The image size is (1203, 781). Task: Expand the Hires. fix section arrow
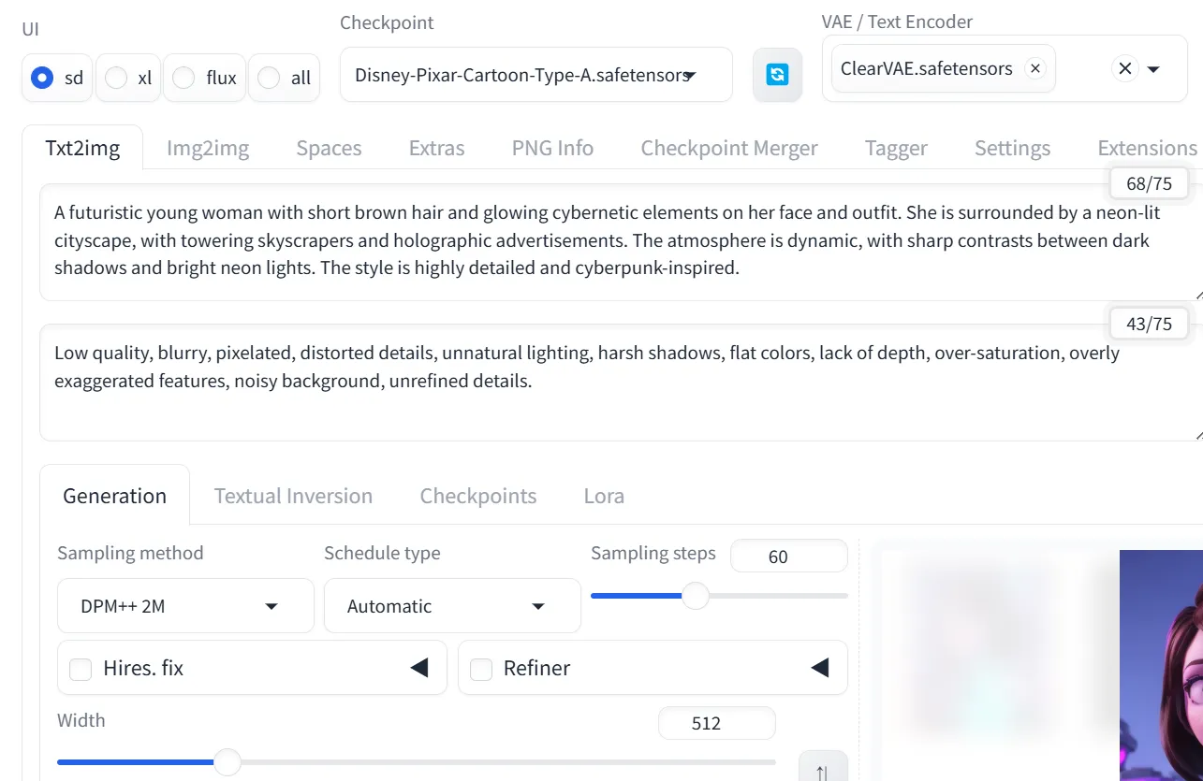tap(419, 668)
